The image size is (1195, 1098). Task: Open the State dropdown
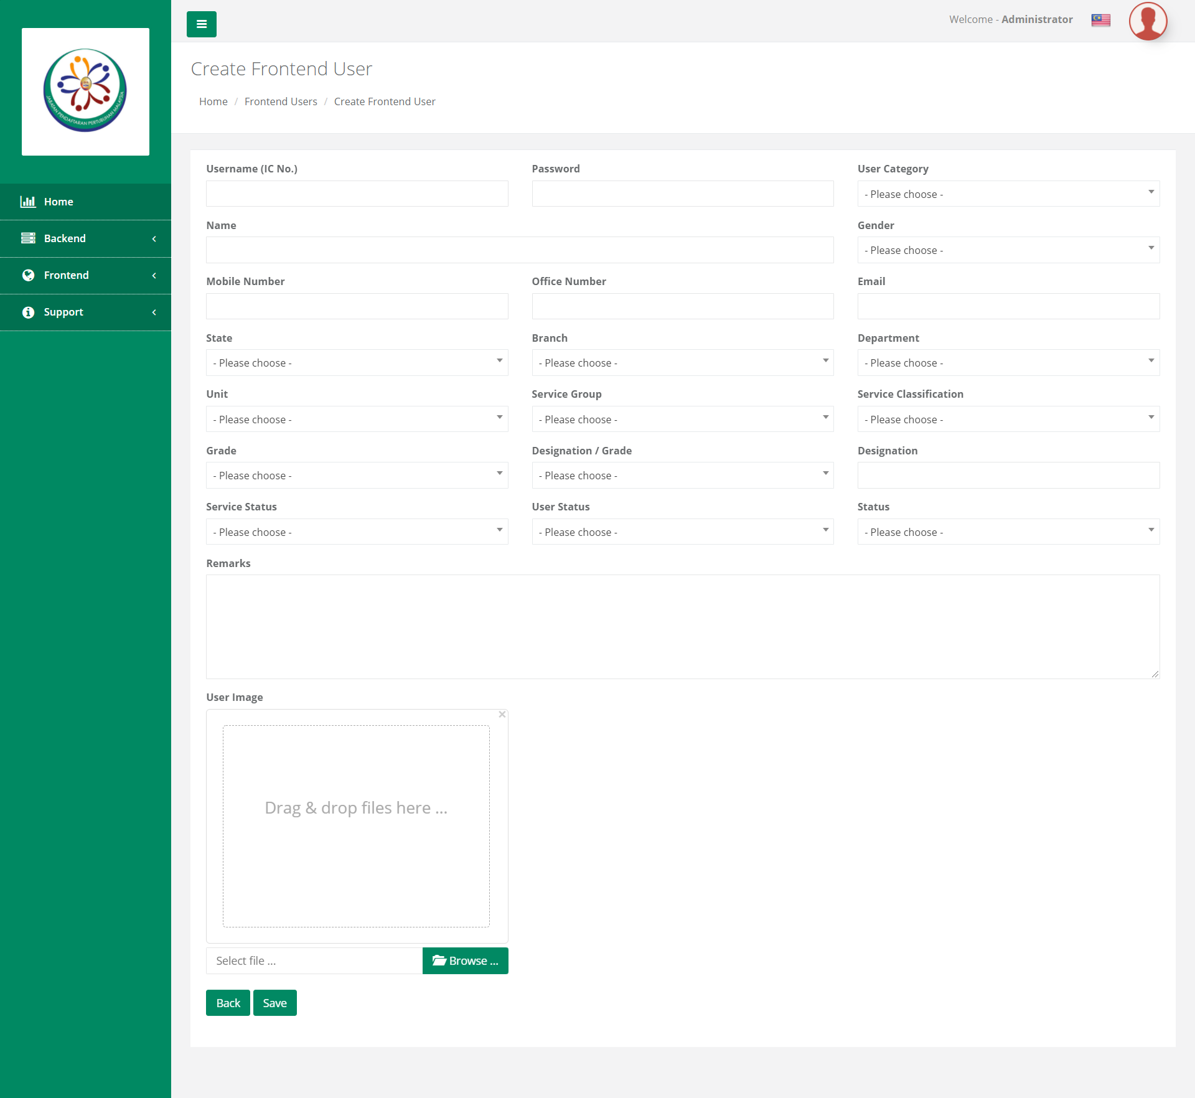pyautogui.click(x=357, y=362)
